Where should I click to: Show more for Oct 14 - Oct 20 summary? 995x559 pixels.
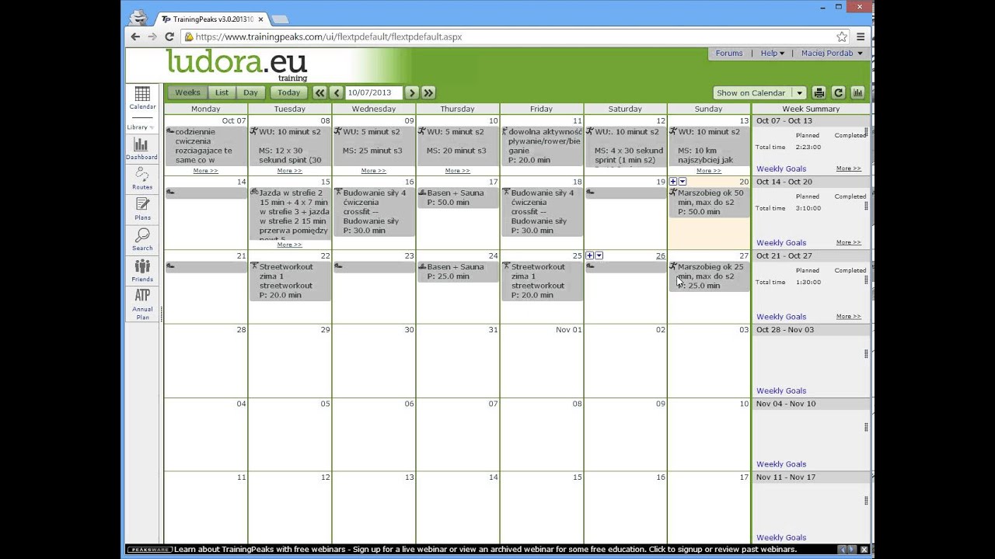pyautogui.click(x=849, y=242)
